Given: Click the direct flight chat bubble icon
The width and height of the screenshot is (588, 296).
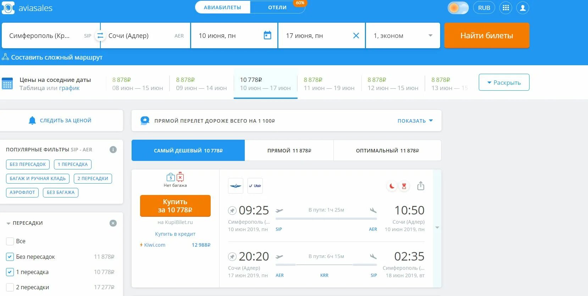Looking at the screenshot, I should (x=145, y=121).
